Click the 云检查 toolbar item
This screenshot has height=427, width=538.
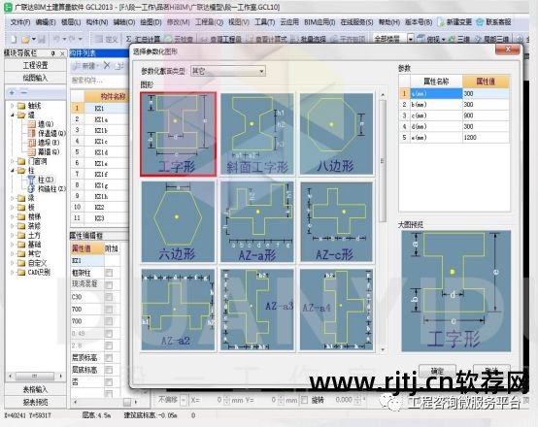point(179,39)
